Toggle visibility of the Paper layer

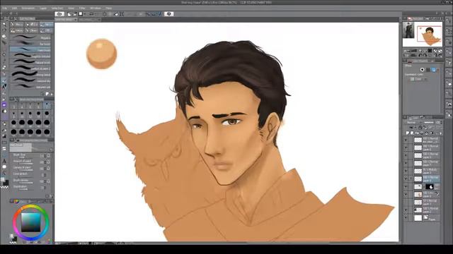(406, 218)
